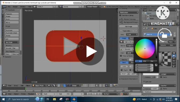Click the red auto-keyframe record button
The width and height of the screenshot is (180, 102).
pyautogui.click(x=121, y=94)
